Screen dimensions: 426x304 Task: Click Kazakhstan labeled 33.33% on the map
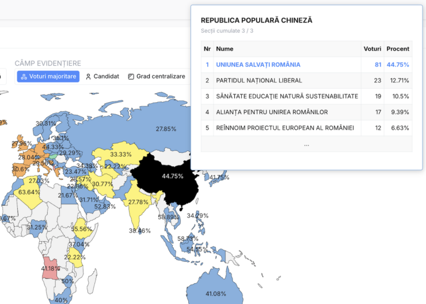click(121, 155)
